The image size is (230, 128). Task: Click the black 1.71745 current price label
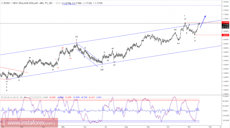(x=226, y=25)
